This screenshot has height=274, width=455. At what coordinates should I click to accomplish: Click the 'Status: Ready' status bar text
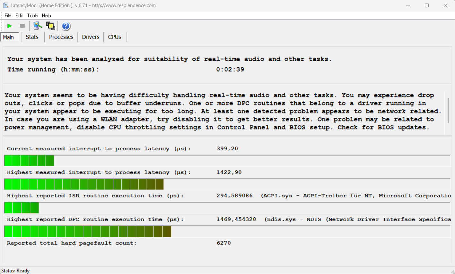[15, 271]
